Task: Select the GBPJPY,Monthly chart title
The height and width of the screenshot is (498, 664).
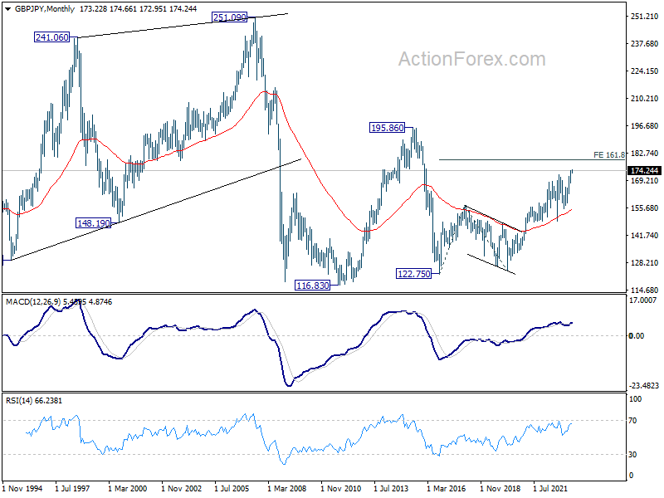Action: click(45, 9)
